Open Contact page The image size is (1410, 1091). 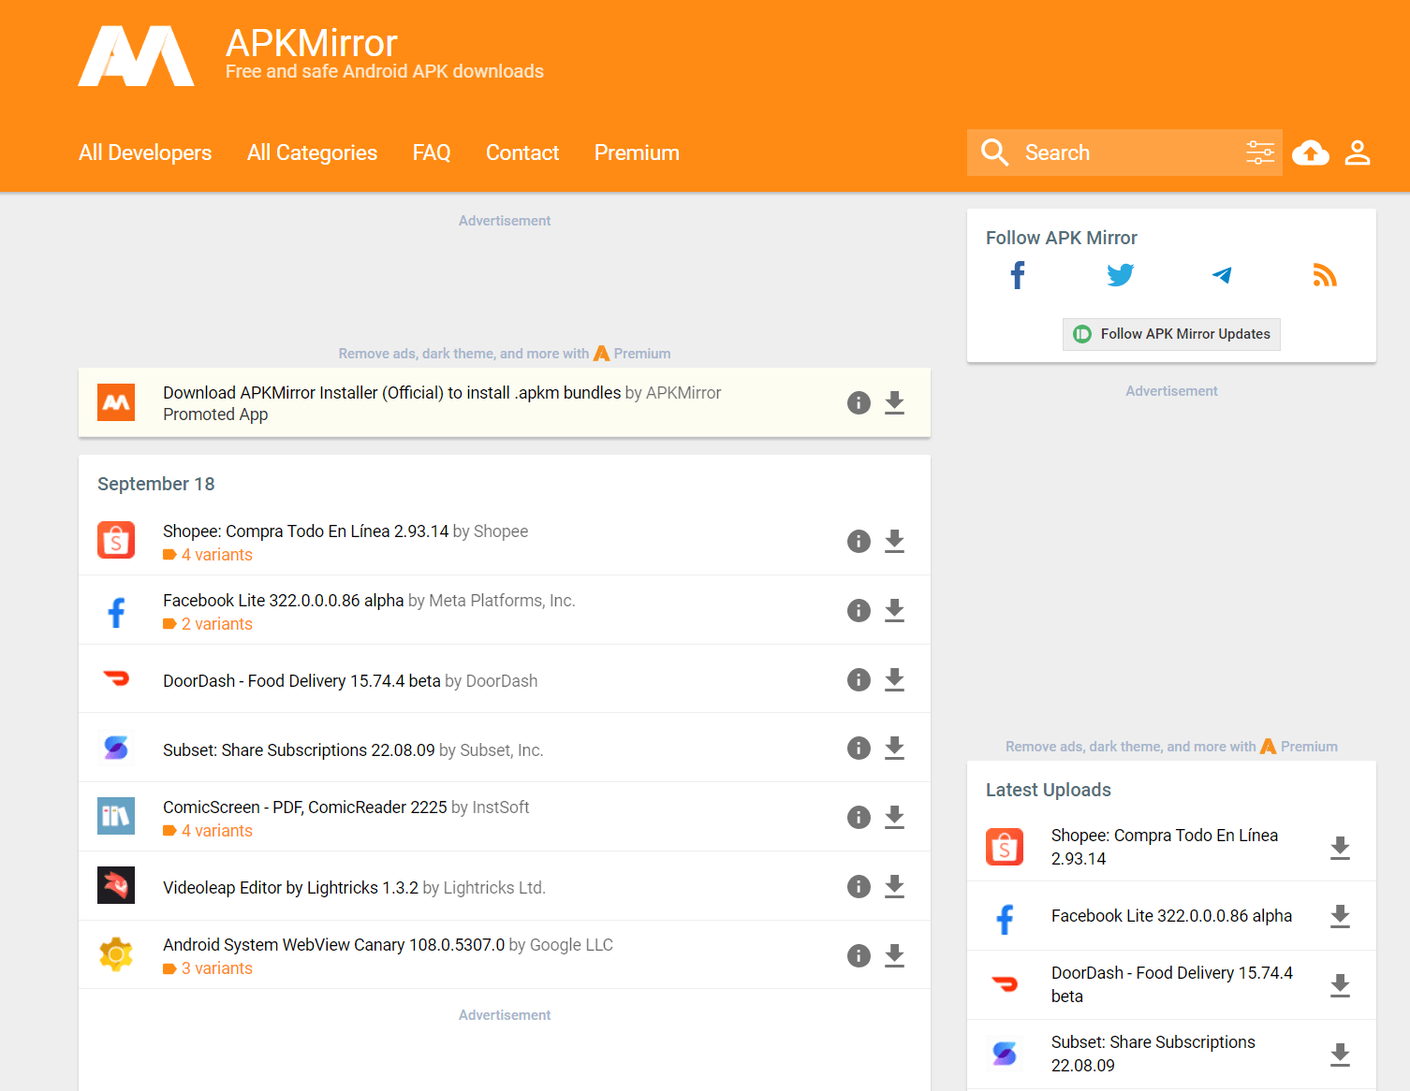click(x=522, y=153)
